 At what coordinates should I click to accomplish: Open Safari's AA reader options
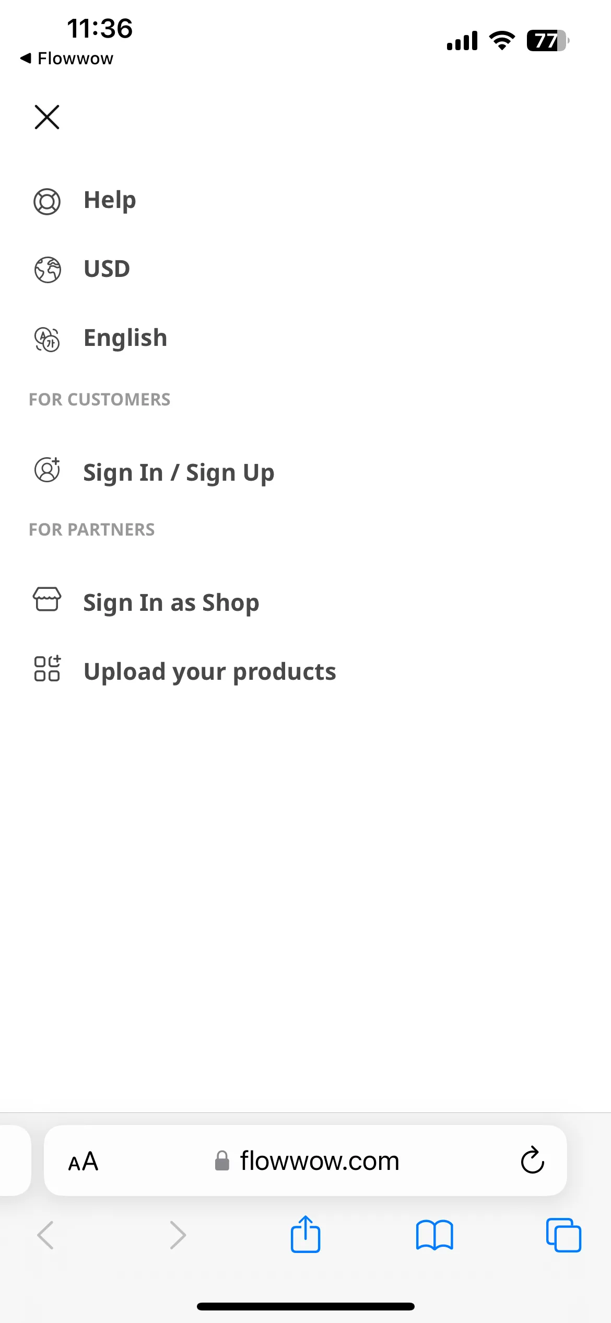pyautogui.click(x=84, y=1162)
